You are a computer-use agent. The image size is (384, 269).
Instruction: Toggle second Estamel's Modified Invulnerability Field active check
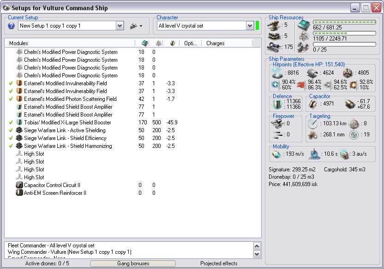click(11, 91)
